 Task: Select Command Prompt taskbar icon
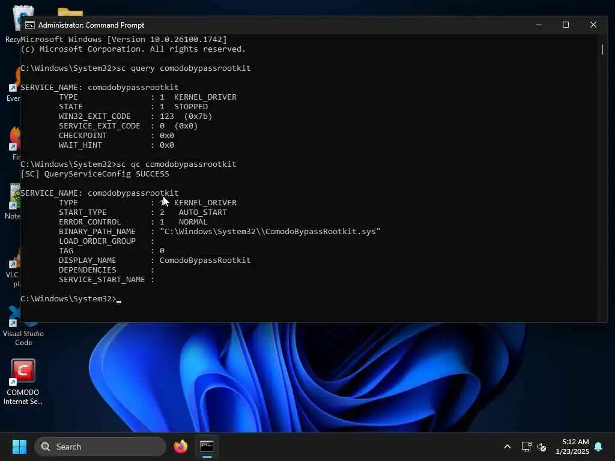[x=207, y=447]
